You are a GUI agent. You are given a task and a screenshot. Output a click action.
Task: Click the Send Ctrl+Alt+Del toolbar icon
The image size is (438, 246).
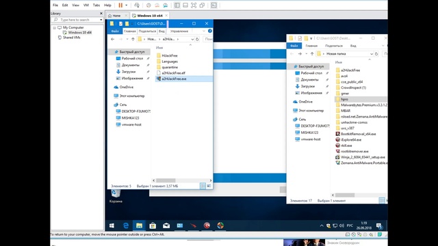(137, 5)
